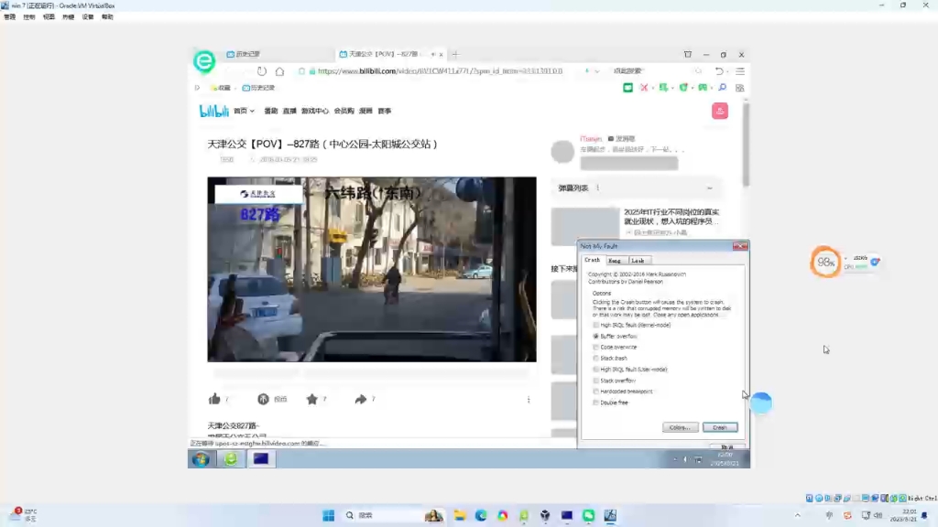The image size is (938, 527).
Task: Switch to Leak tab in Not My Fault
Action: tap(638, 261)
